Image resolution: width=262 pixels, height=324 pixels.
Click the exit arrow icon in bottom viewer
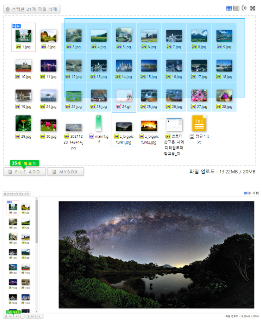tap(253, 193)
